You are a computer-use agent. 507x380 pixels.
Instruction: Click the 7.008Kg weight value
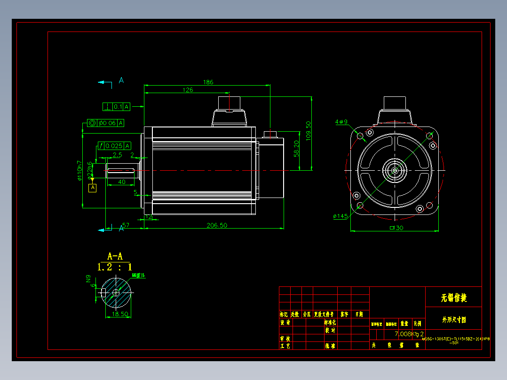407,334
